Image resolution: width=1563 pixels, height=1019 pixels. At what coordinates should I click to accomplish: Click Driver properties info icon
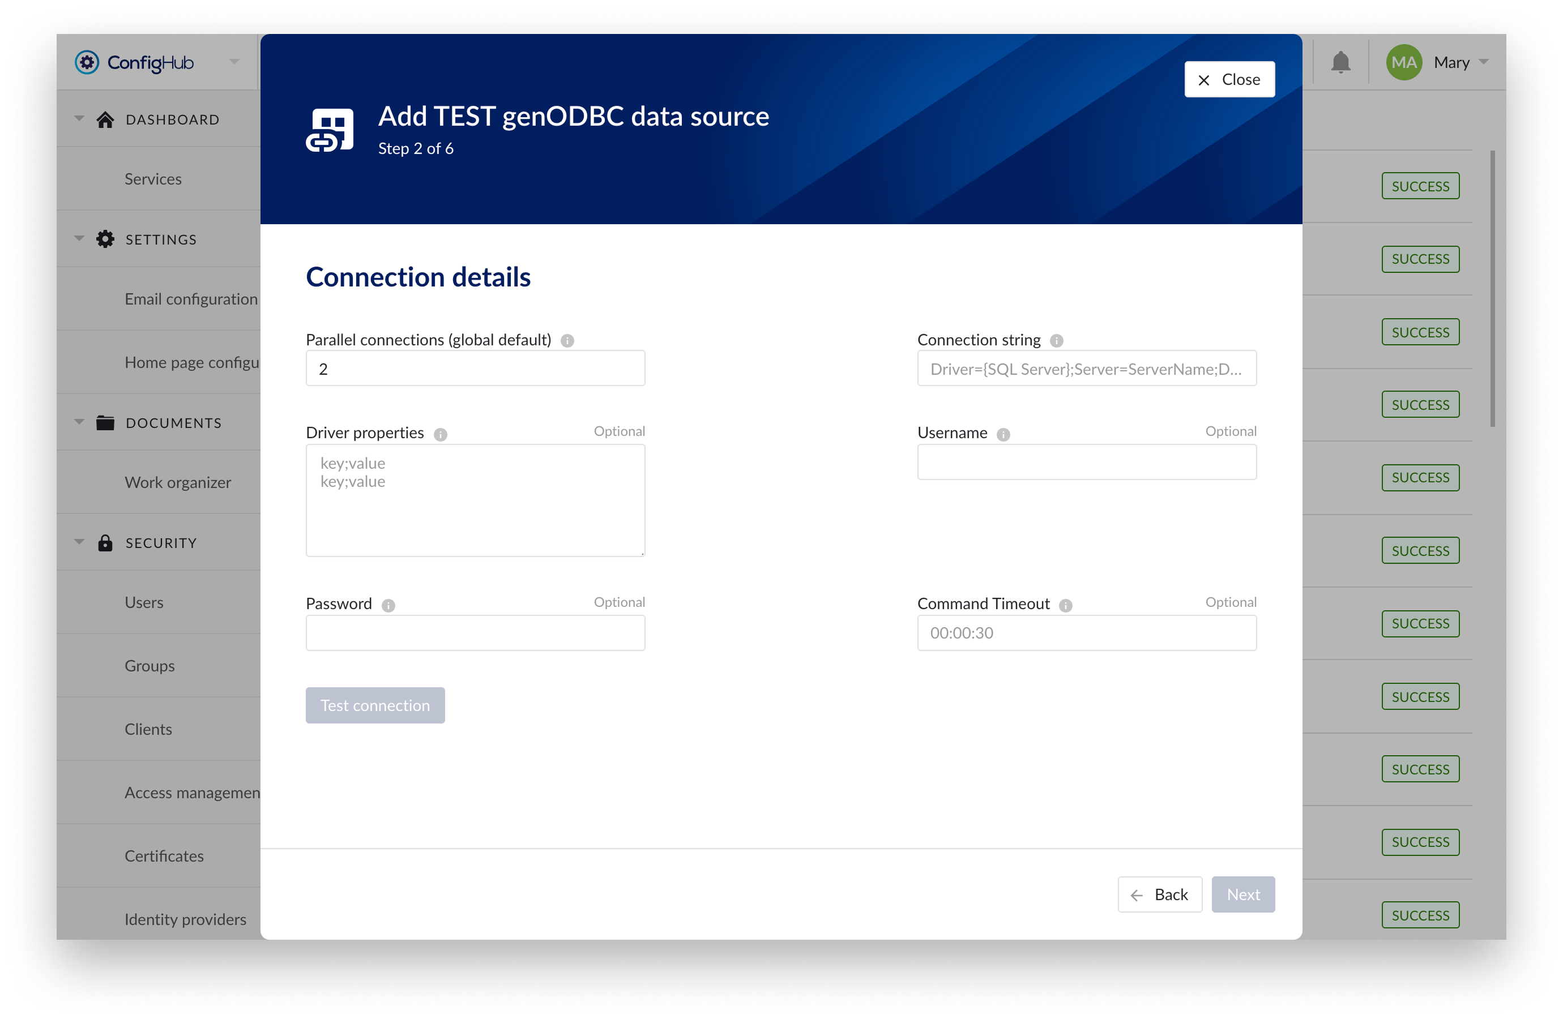[441, 435]
